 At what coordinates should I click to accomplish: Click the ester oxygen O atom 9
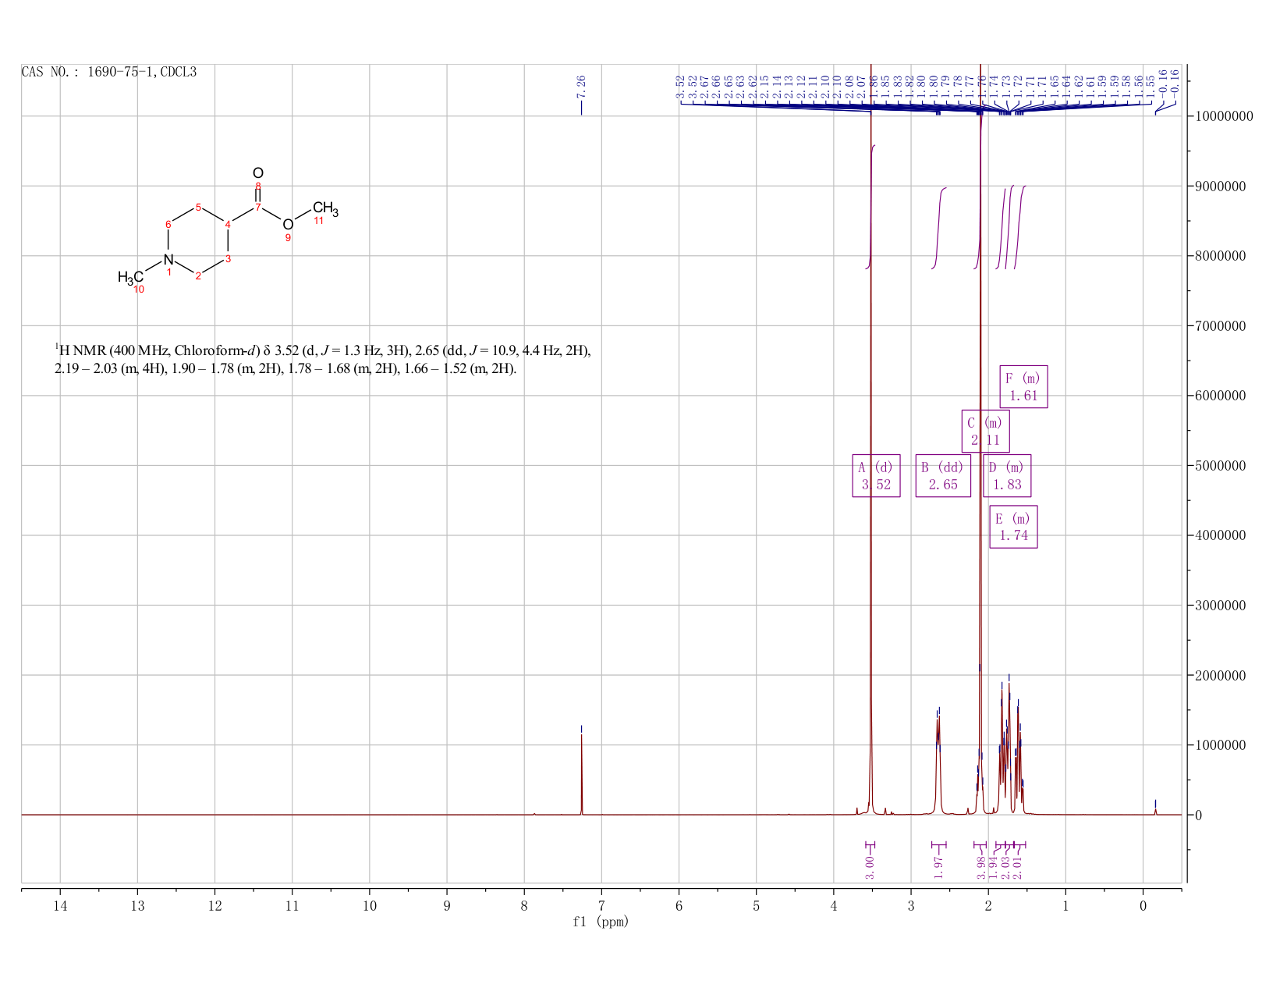tap(288, 225)
